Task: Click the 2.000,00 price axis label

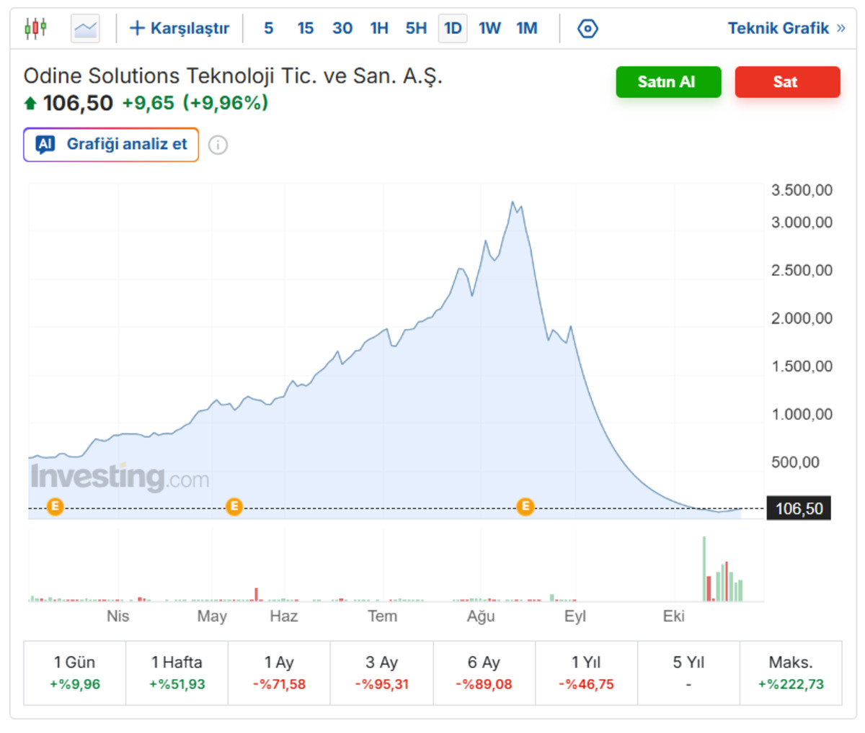Action: [x=802, y=318]
